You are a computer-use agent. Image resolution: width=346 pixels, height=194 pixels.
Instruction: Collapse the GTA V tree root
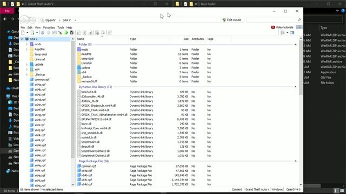pyautogui.click(x=22, y=39)
